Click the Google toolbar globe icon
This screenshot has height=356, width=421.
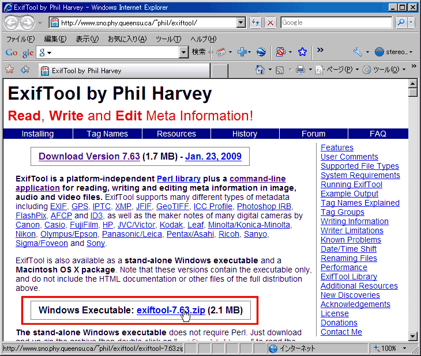261,52
